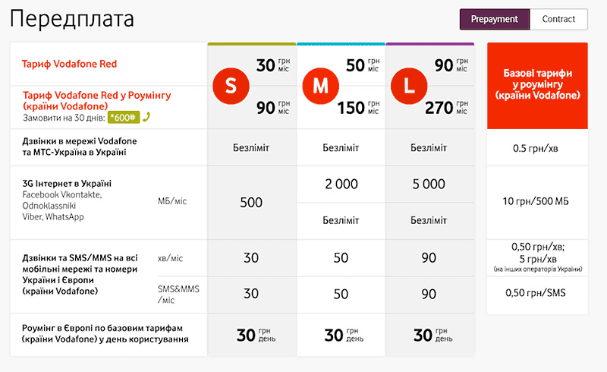Click the red S plan circle icon
The image size is (607, 372).
point(232,87)
